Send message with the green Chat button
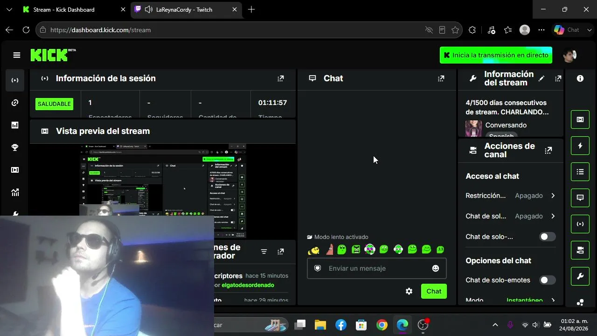The image size is (597, 336). click(x=434, y=291)
